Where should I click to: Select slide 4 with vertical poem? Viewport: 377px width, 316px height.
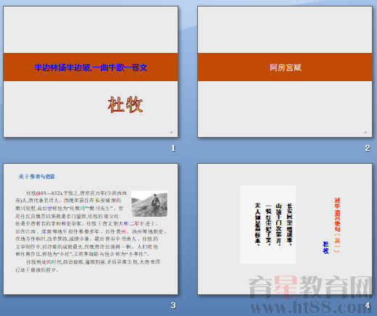tap(285, 229)
